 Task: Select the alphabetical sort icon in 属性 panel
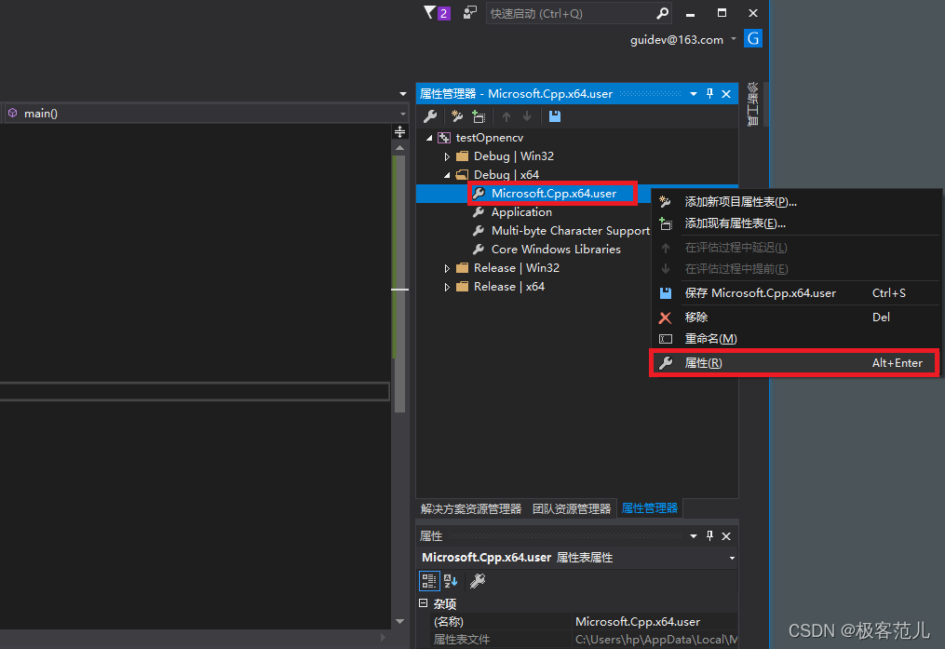[x=451, y=580]
